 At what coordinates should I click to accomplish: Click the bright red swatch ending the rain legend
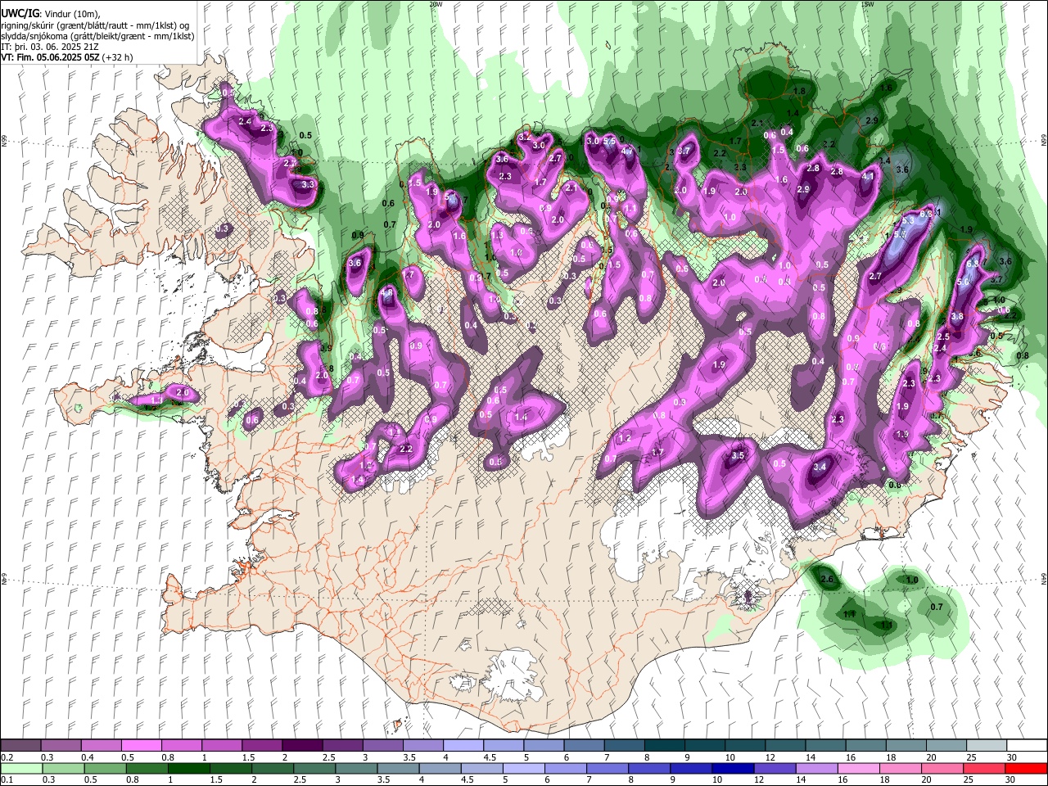tap(1026, 768)
